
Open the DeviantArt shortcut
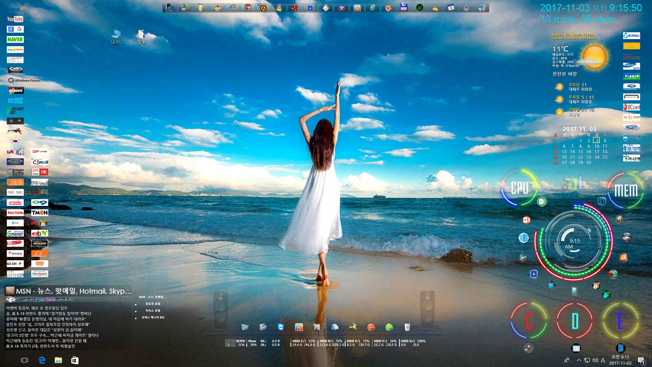tap(15, 111)
